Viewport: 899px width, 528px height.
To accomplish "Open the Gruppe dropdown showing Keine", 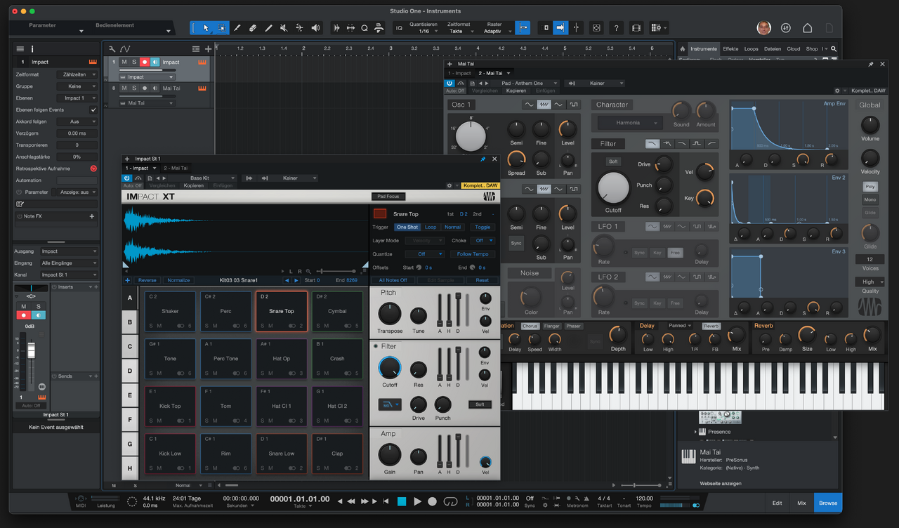I will click(77, 86).
